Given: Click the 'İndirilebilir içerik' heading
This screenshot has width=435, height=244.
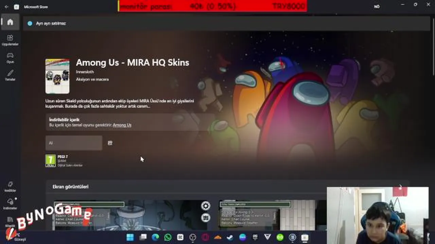Looking at the screenshot, I should tap(64, 120).
